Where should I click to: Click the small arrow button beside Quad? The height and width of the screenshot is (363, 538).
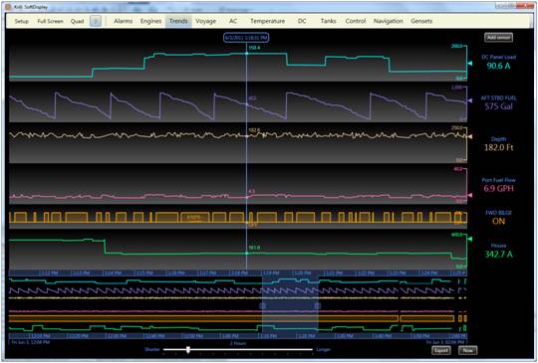96,21
